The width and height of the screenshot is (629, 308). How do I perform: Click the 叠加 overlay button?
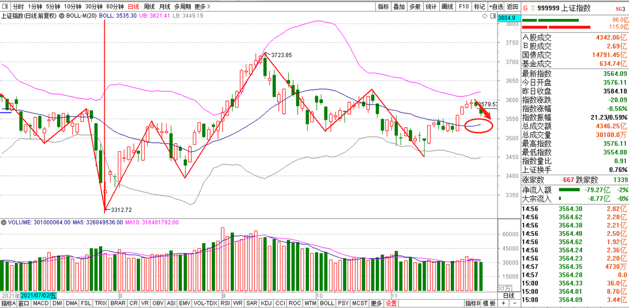399,7
